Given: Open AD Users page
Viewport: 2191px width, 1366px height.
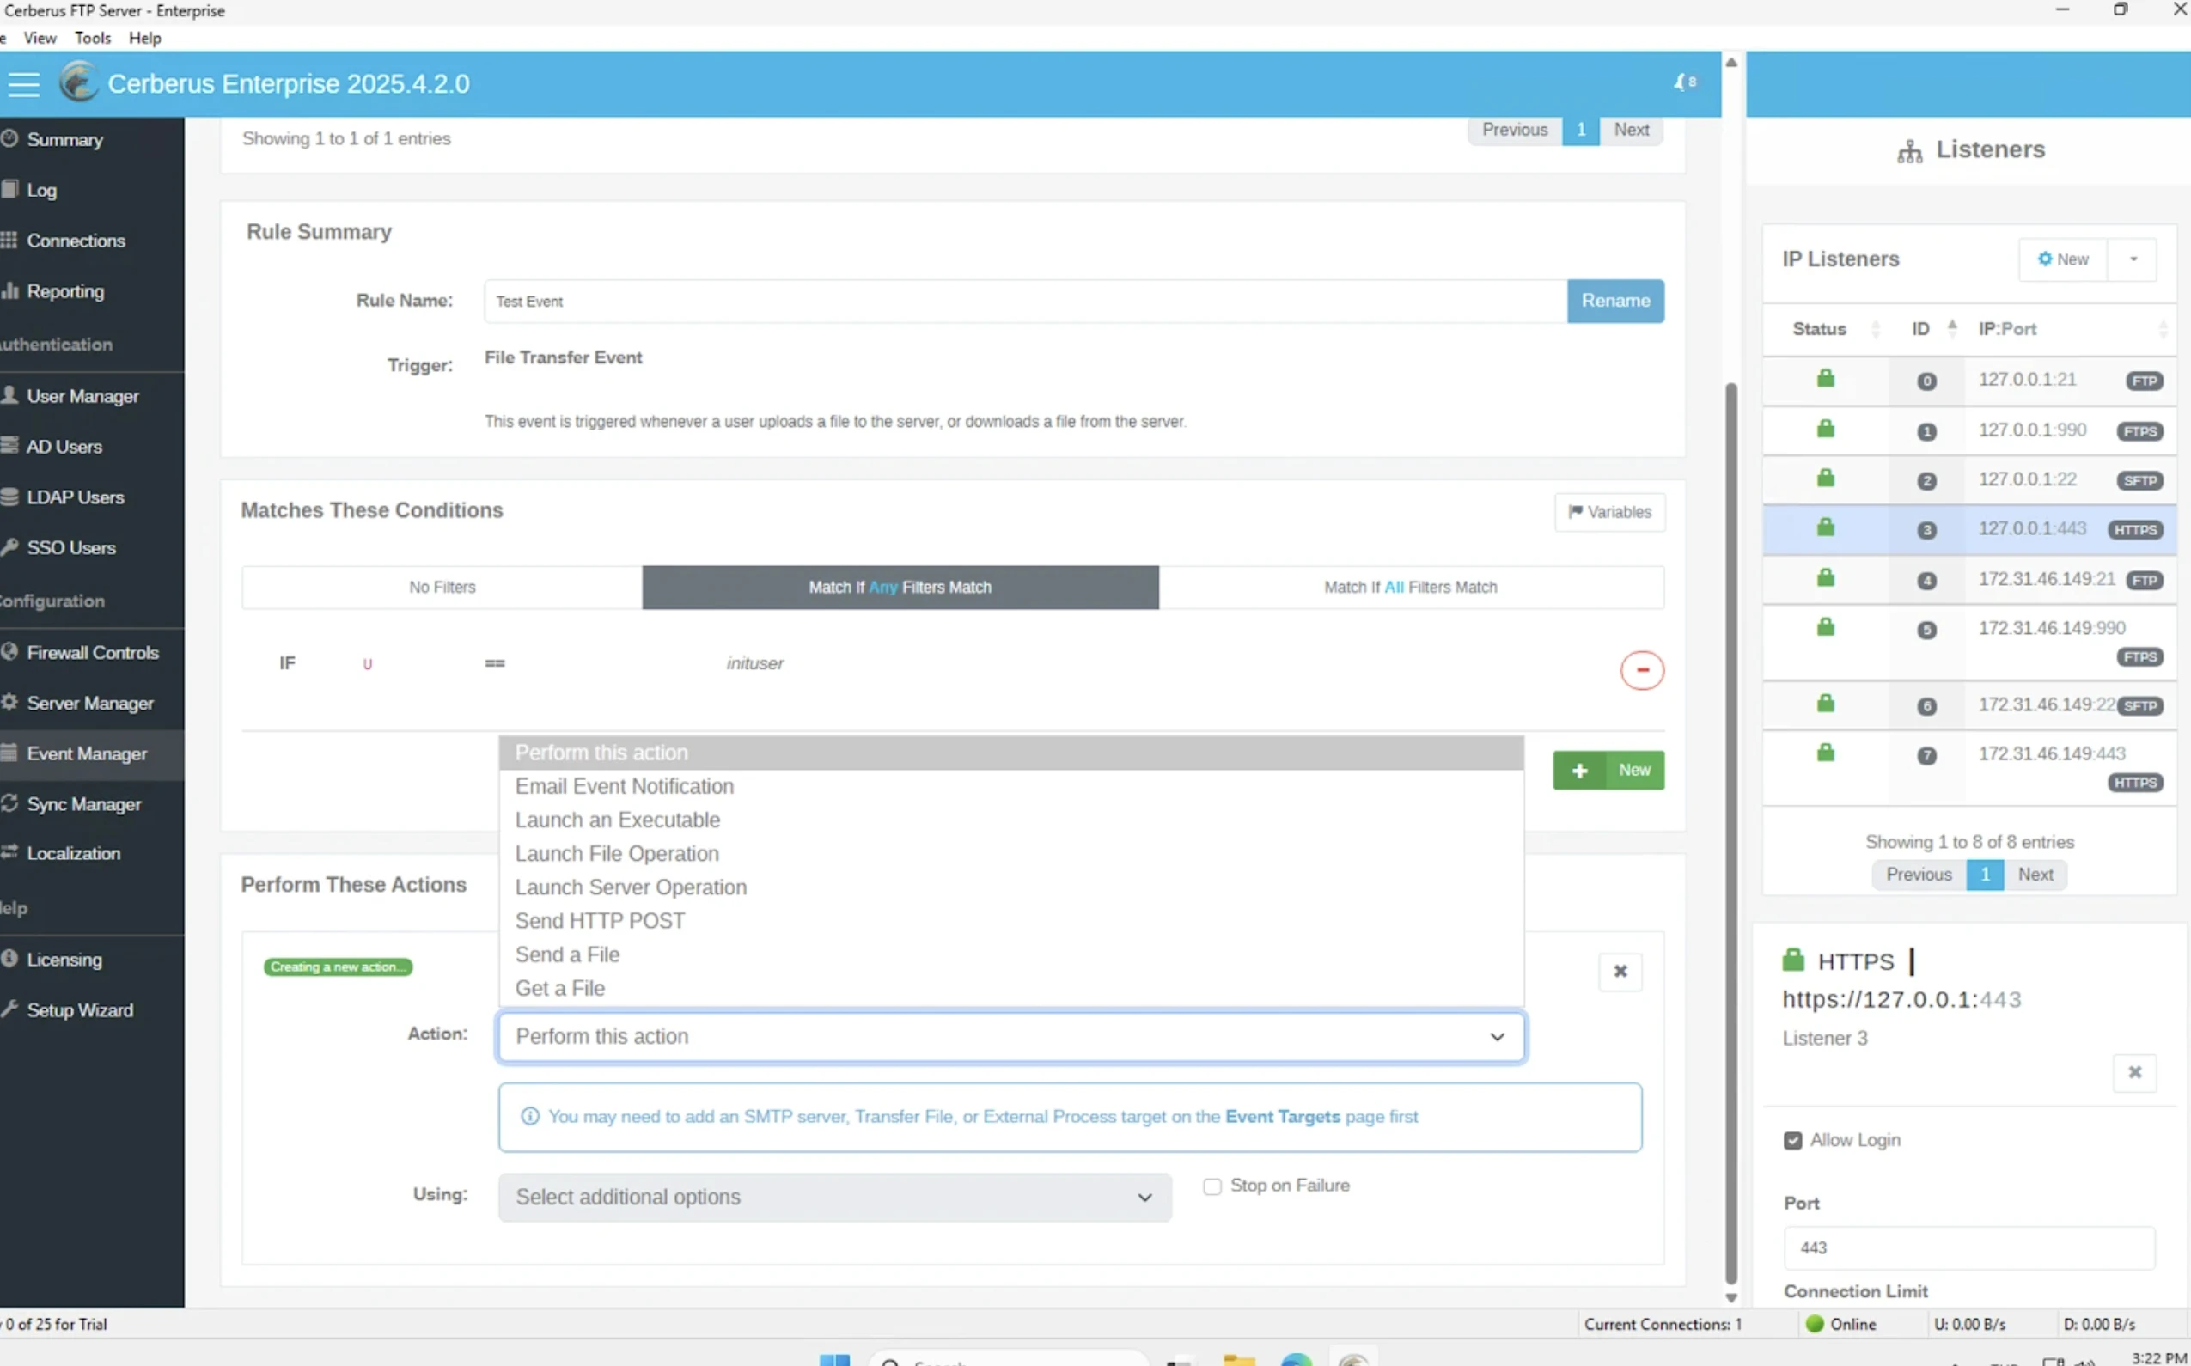Looking at the screenshot, I should pyautogui.click(x=64, y=446).
